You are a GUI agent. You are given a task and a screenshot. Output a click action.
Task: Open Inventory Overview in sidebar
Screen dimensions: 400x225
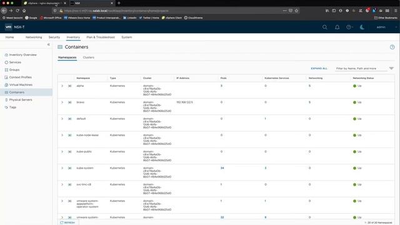(22, 55)
